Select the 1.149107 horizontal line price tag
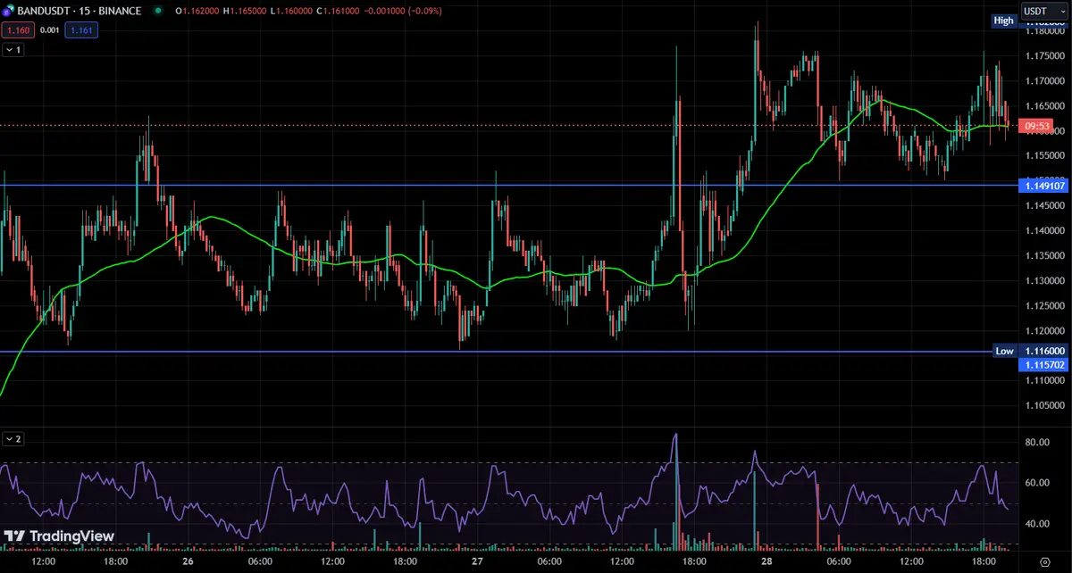 click(x=1044, y=186)
